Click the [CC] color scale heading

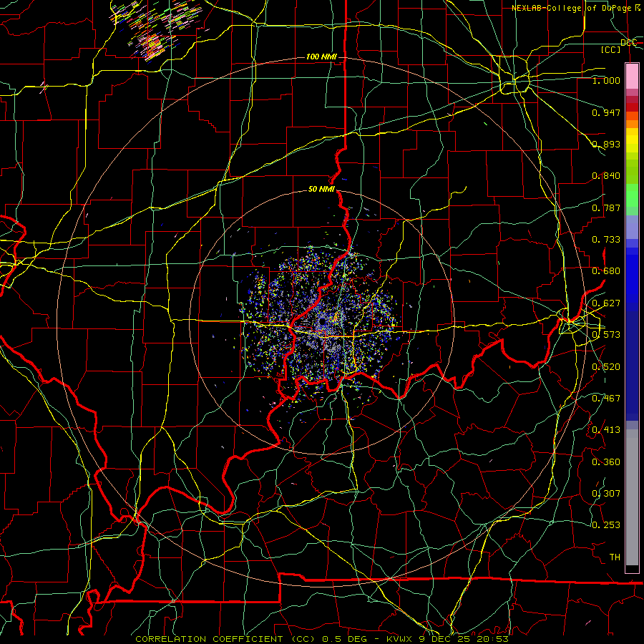tap(611, 49)
